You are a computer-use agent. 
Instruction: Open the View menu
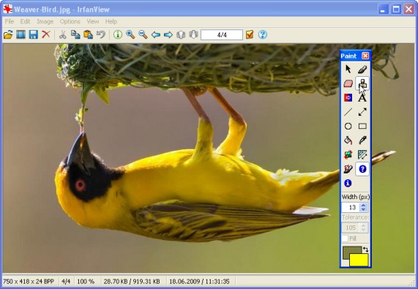[x=93, y=21]
